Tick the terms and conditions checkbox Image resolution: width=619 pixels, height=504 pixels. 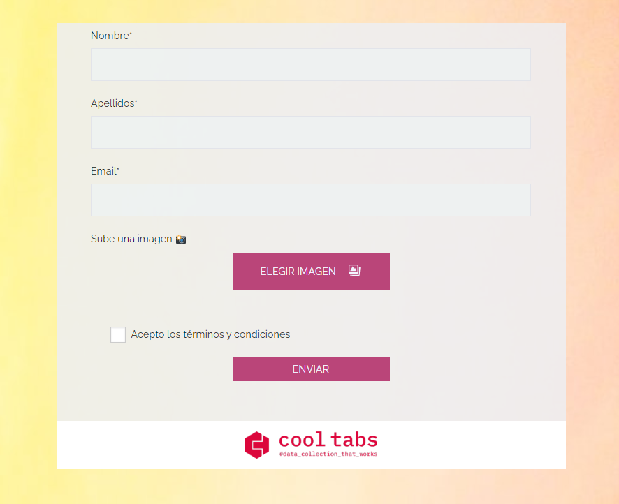(118, 334)
